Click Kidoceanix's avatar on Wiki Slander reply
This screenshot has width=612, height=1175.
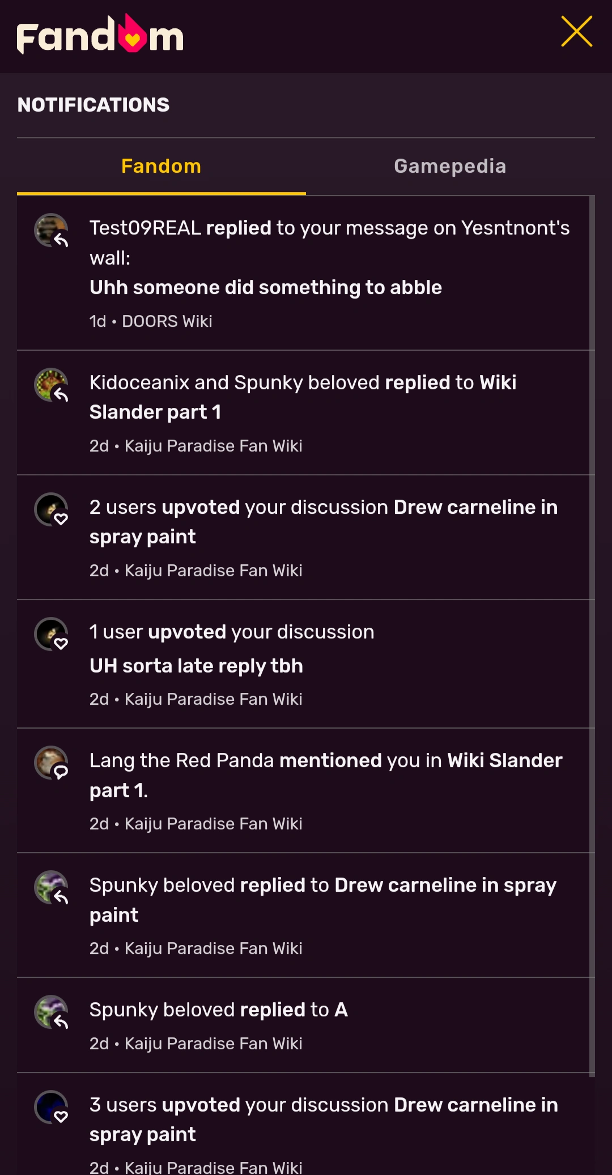pos(51,385)
